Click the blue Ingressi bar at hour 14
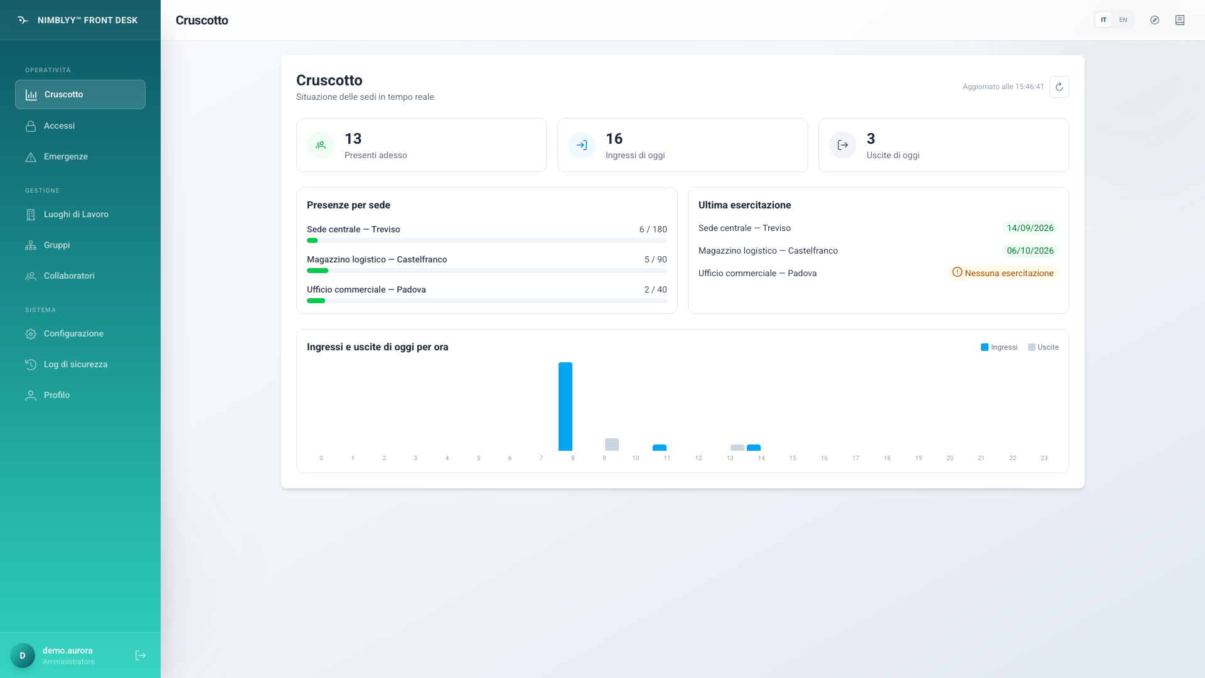Image resolution: width=1205 pixels, height=678 pixels. tap(754, 448)
